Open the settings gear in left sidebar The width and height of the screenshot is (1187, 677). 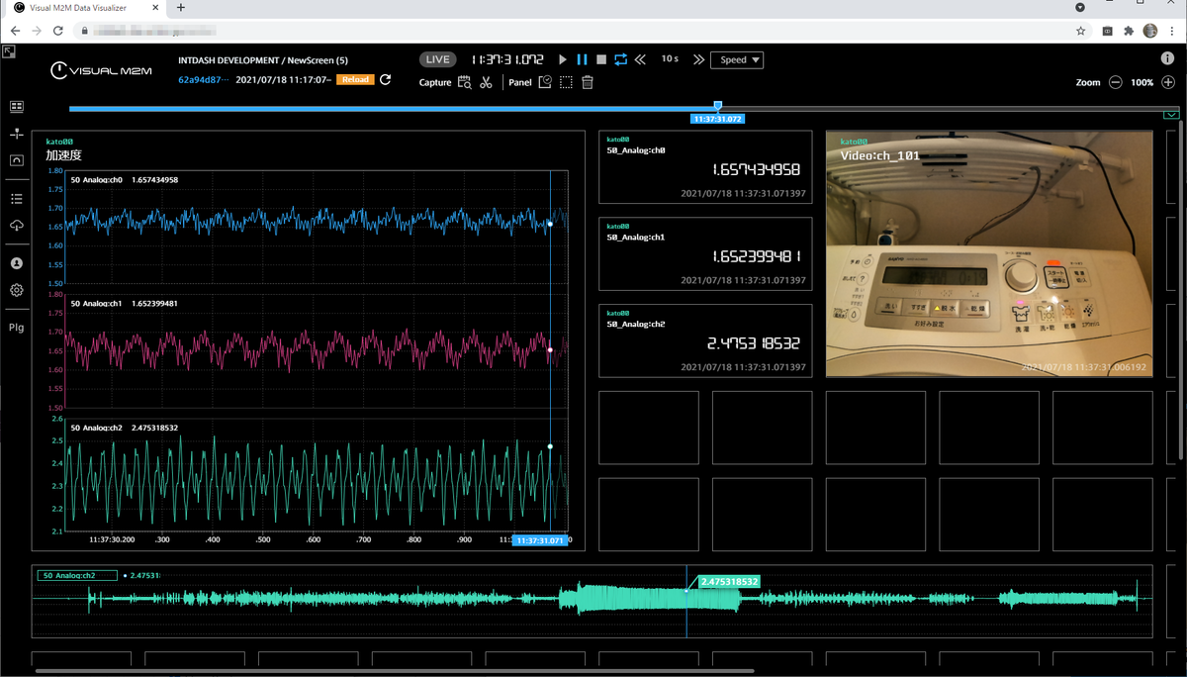click(x=17, y=290)
